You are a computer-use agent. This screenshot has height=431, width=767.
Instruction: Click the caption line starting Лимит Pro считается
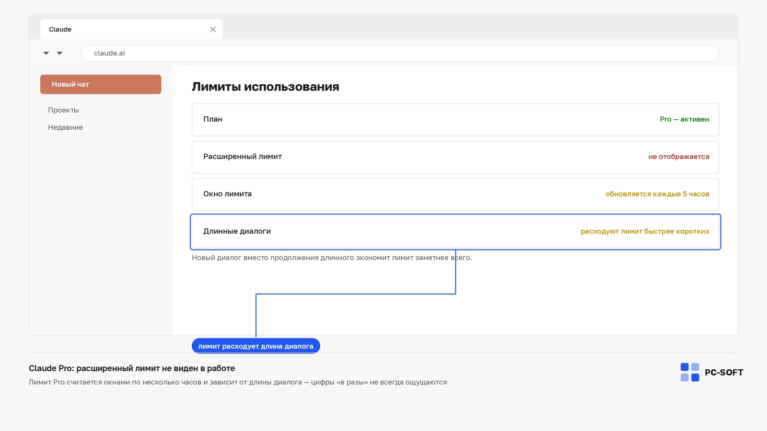click(x=238, y=382)
